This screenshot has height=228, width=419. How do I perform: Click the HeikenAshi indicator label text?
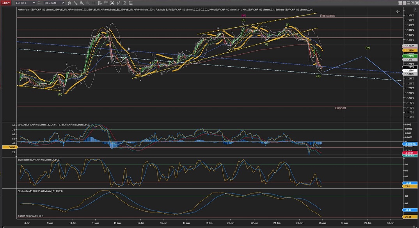point(36,10)
